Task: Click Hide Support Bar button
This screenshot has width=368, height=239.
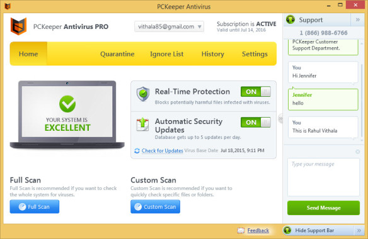Action: pos(324,231)
